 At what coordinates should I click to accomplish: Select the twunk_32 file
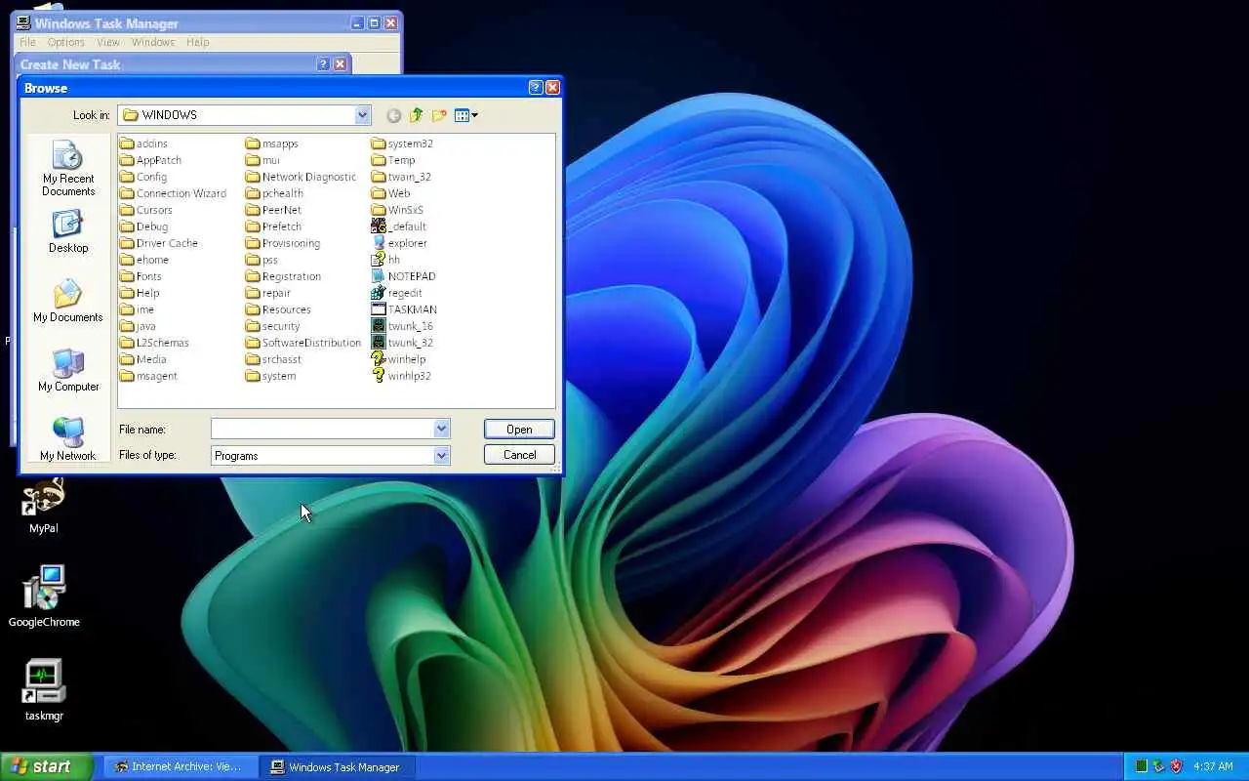coord(402,343)
